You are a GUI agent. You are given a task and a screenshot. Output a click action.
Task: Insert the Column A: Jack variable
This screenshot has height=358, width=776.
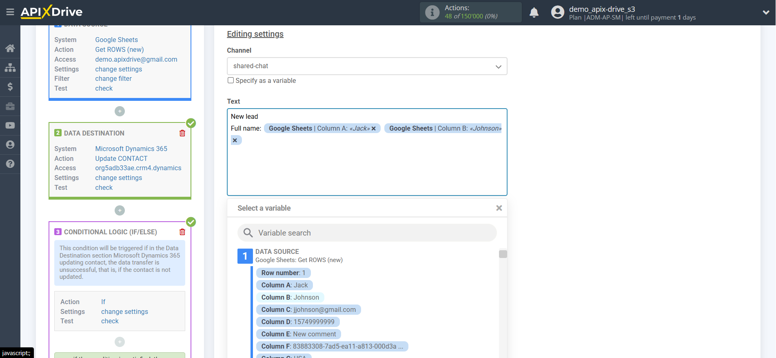tap(284, 285)
